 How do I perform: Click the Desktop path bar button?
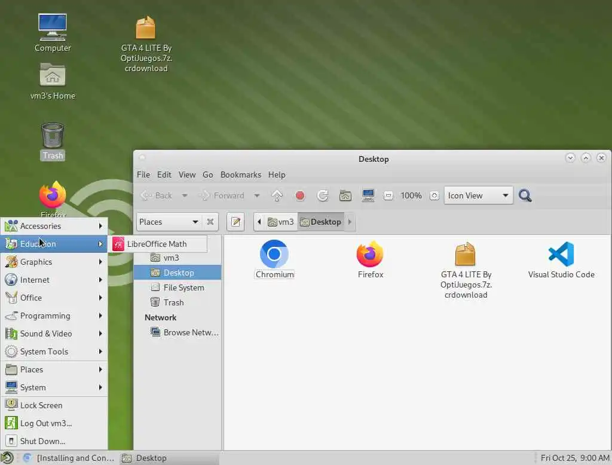tap(321, 222)
